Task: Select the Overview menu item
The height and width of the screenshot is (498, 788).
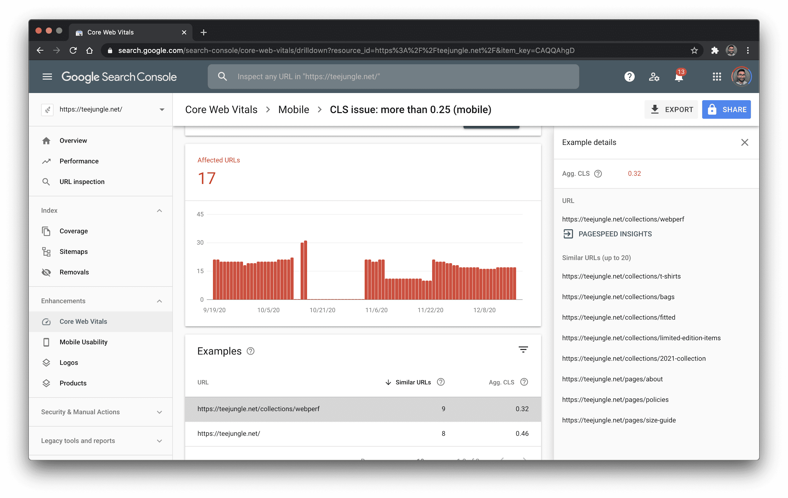Action: pos(73,140)
